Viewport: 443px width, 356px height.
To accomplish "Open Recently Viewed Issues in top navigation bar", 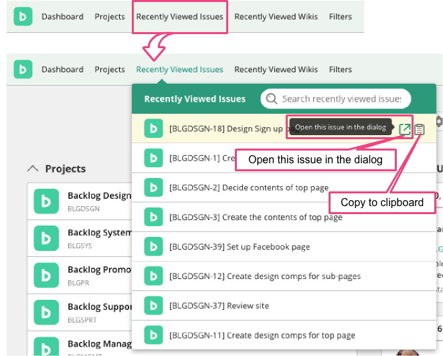I will click(x=180, y=17).
